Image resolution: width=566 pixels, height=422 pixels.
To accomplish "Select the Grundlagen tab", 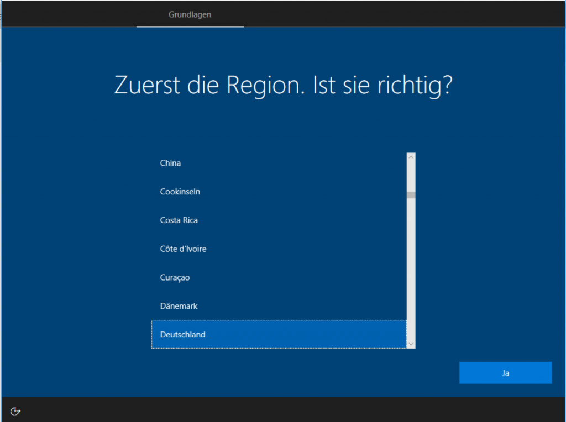I will (190, 14).
